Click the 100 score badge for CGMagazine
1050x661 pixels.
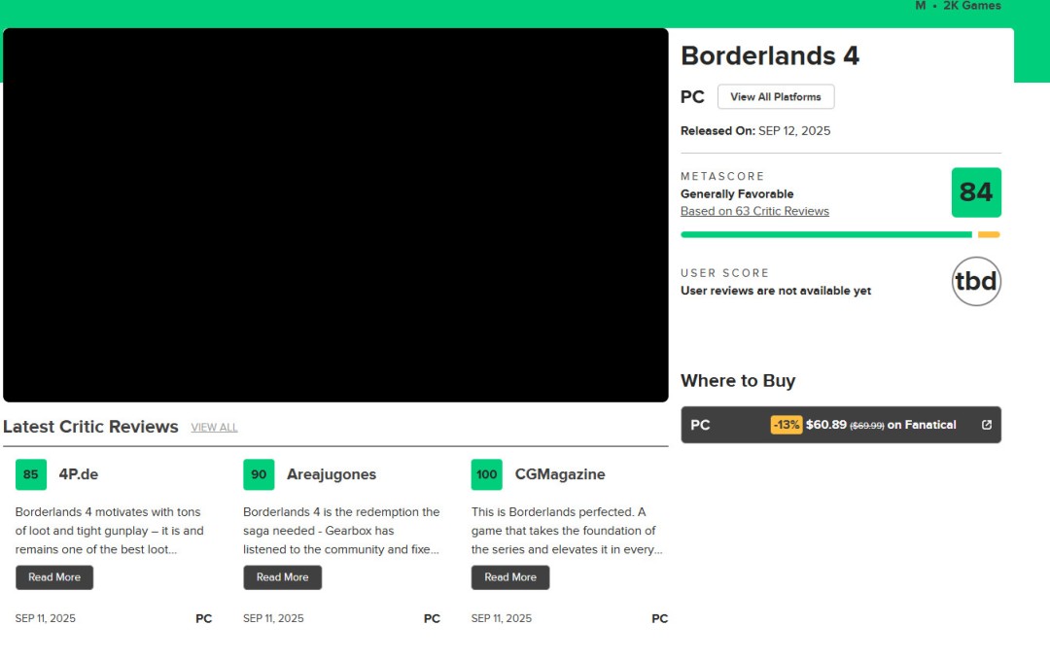pos(487,474)
